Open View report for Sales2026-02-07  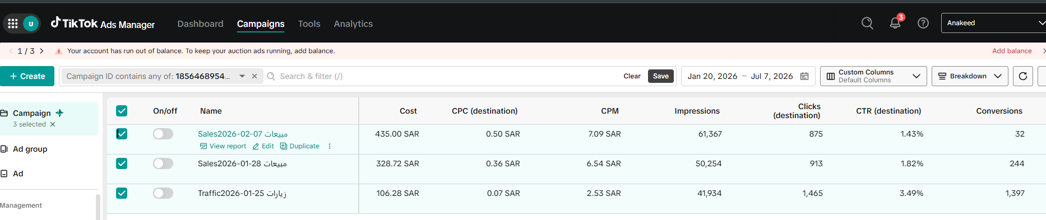pyautogui.click(x=223, y=146)
